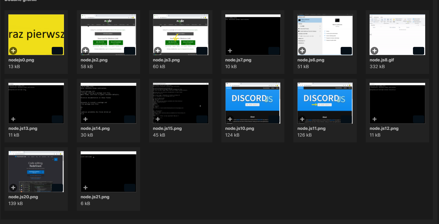
Task: Click the 58 kB size text
Action: [87, 67]
